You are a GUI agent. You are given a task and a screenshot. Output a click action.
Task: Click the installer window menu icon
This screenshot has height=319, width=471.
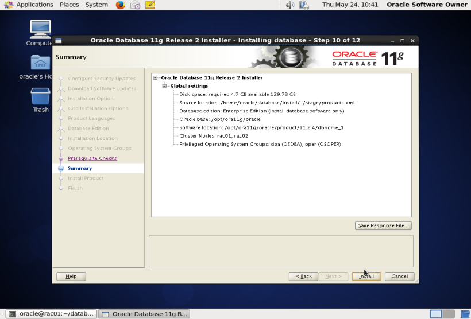(x=59, y=41)
